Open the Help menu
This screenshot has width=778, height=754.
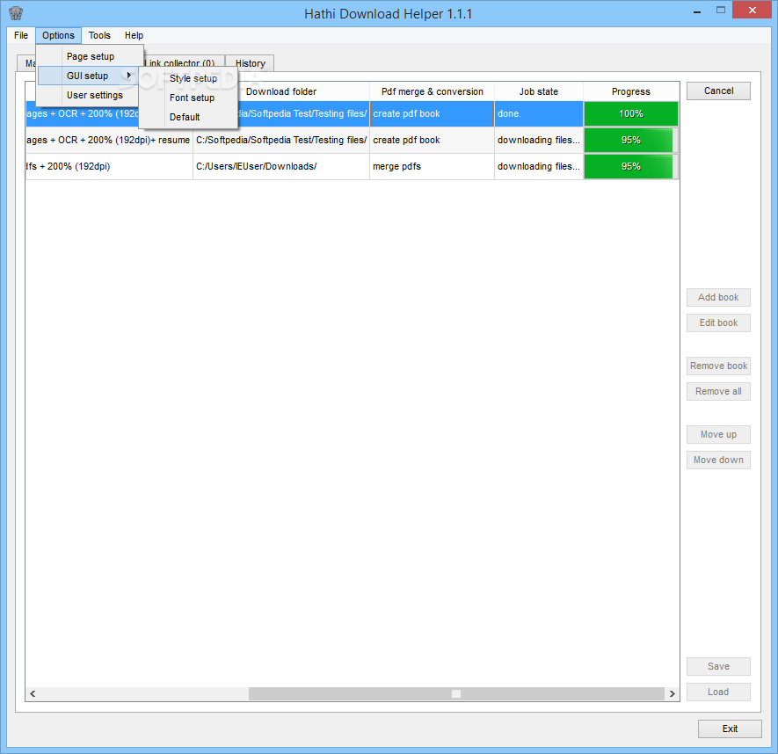(134, 35)
